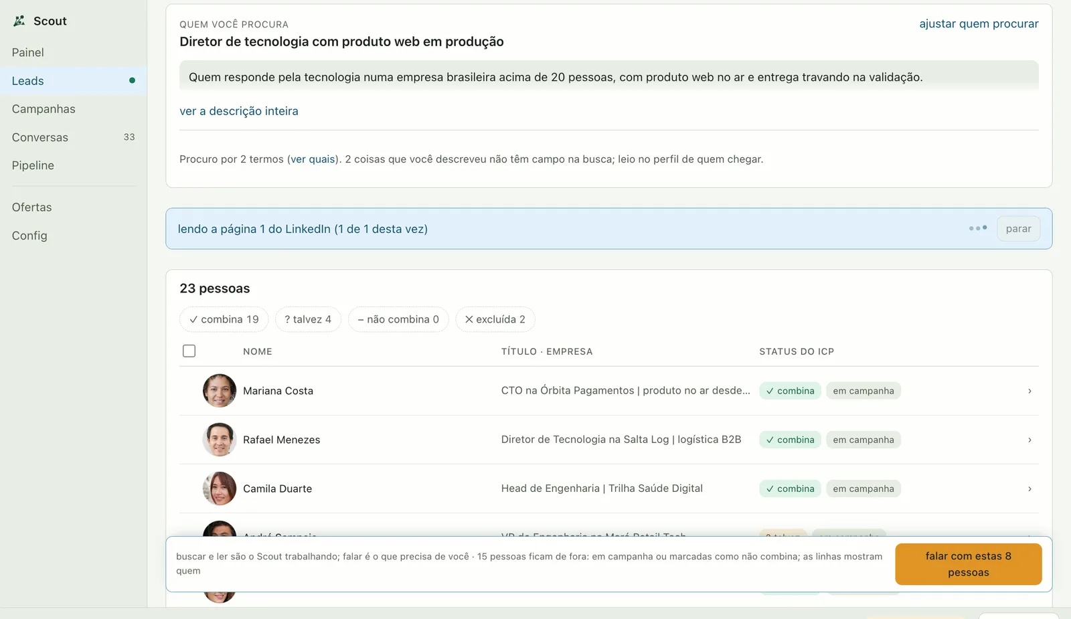Click the 'TÍTULO · EMPRESA' column header
Screen dimensions: 1071x619
pyautogui.click(x=547, y=351)
